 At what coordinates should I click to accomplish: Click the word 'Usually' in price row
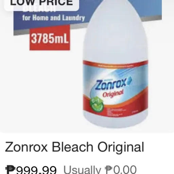pos(82,170)
